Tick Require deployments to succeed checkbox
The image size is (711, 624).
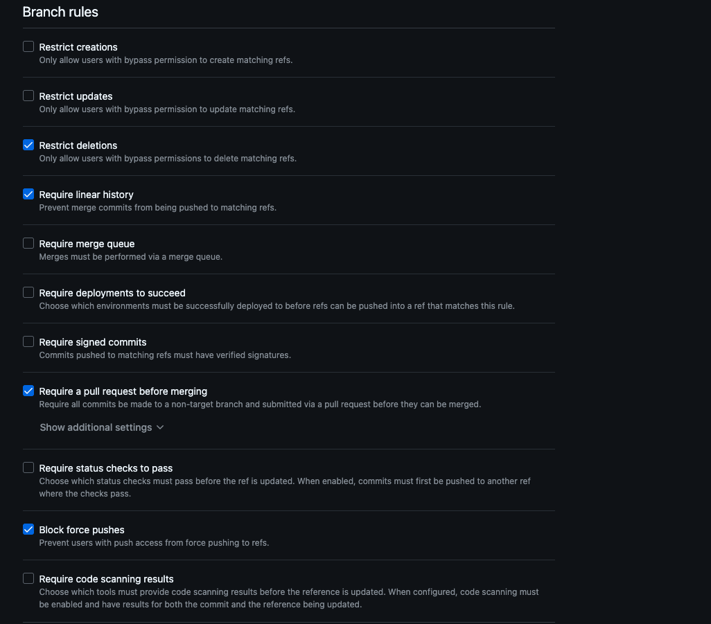[x=28, y=292]
